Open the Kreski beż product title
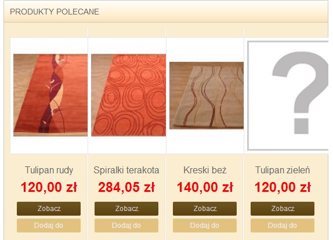 point(205,170)
